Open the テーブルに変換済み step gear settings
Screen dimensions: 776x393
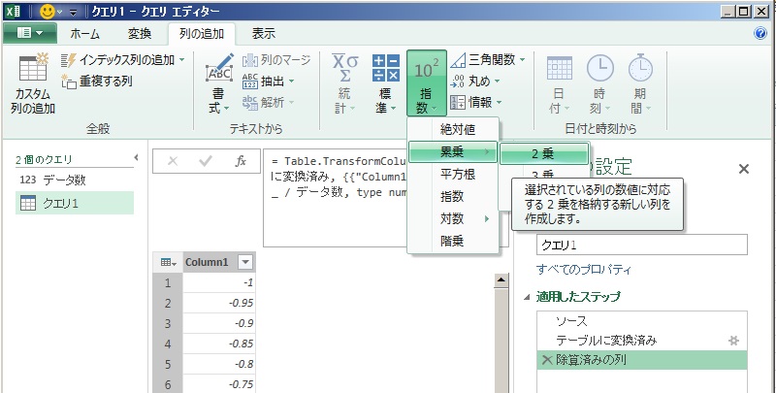tap(733, 341)
